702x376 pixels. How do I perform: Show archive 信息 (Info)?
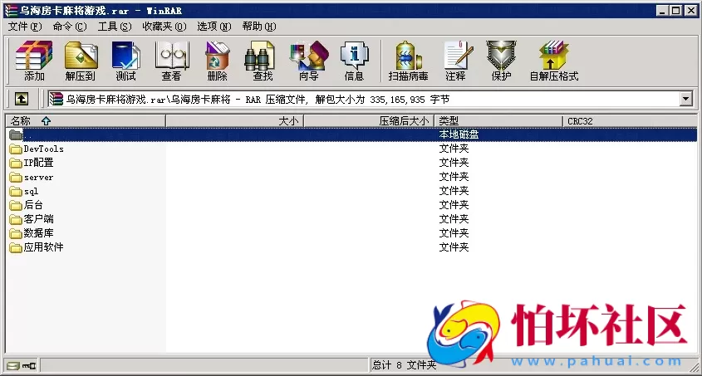354,61
